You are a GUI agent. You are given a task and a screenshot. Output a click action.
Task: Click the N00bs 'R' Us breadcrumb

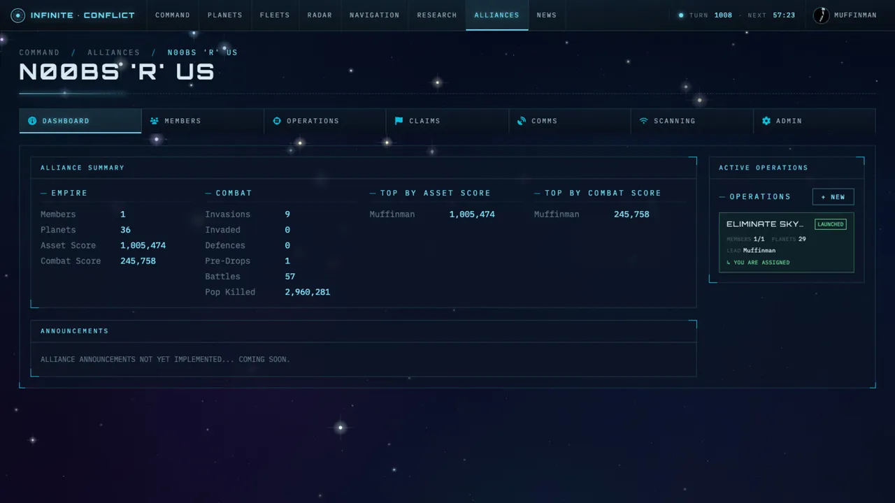[x=202, y=52]
